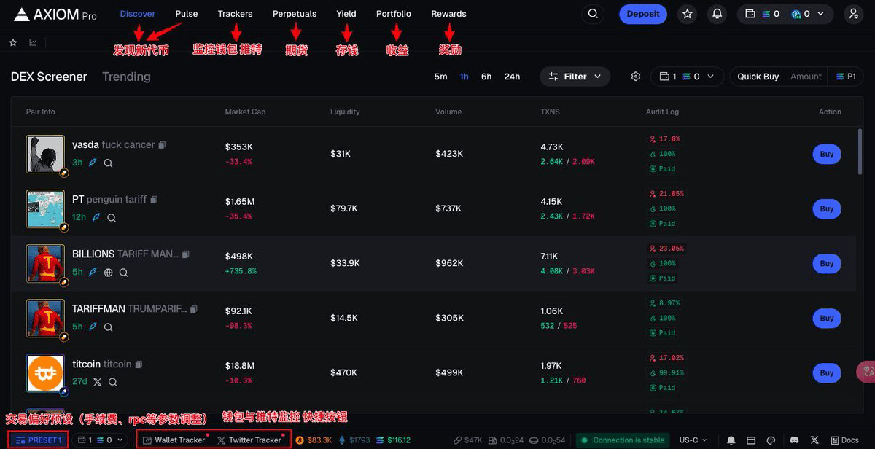
Task: Expand the Filter dropdown
Action: pos(575,77)
